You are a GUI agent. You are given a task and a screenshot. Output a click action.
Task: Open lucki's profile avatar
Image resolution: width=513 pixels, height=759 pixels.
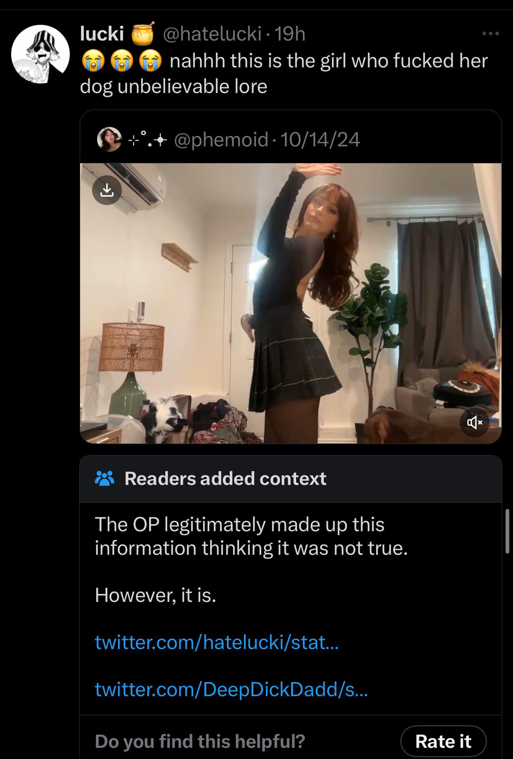tap(40, 54)
